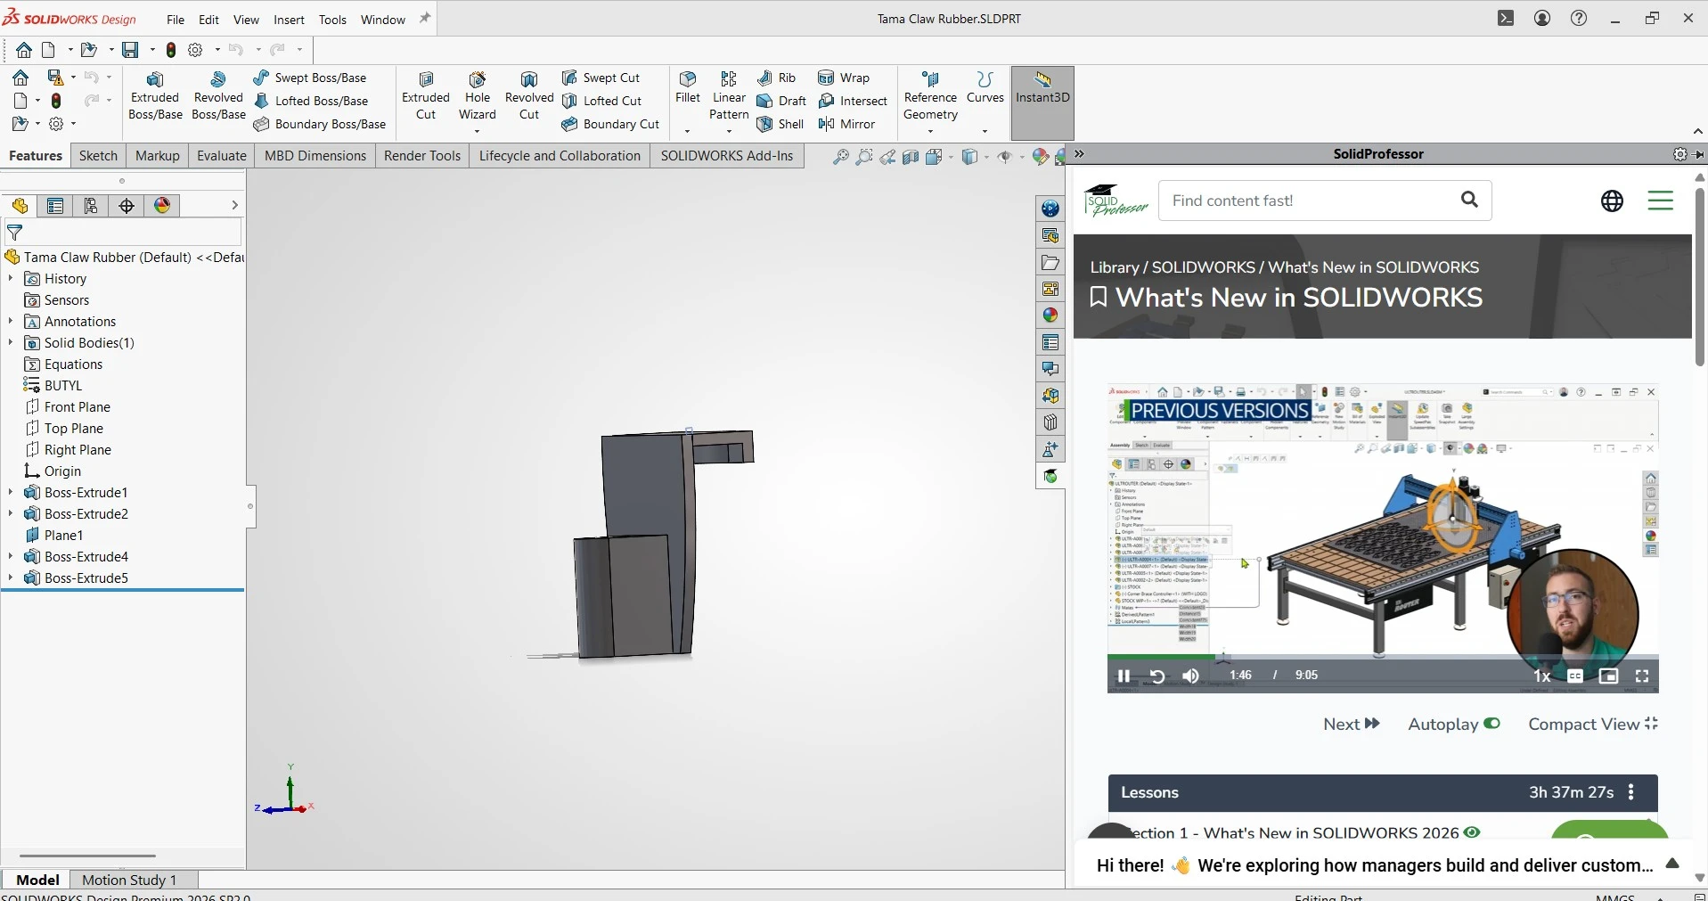This screenshot has height=901, width=1708.
Task: Select the Revolved Boss/Base tool
Action: coord(218,95)
